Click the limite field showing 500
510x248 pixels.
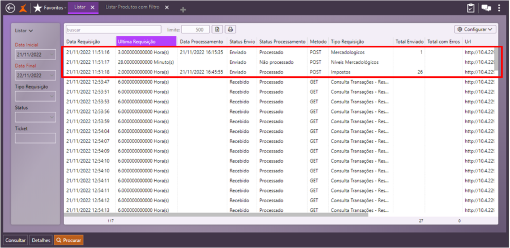tap(195, 29)
